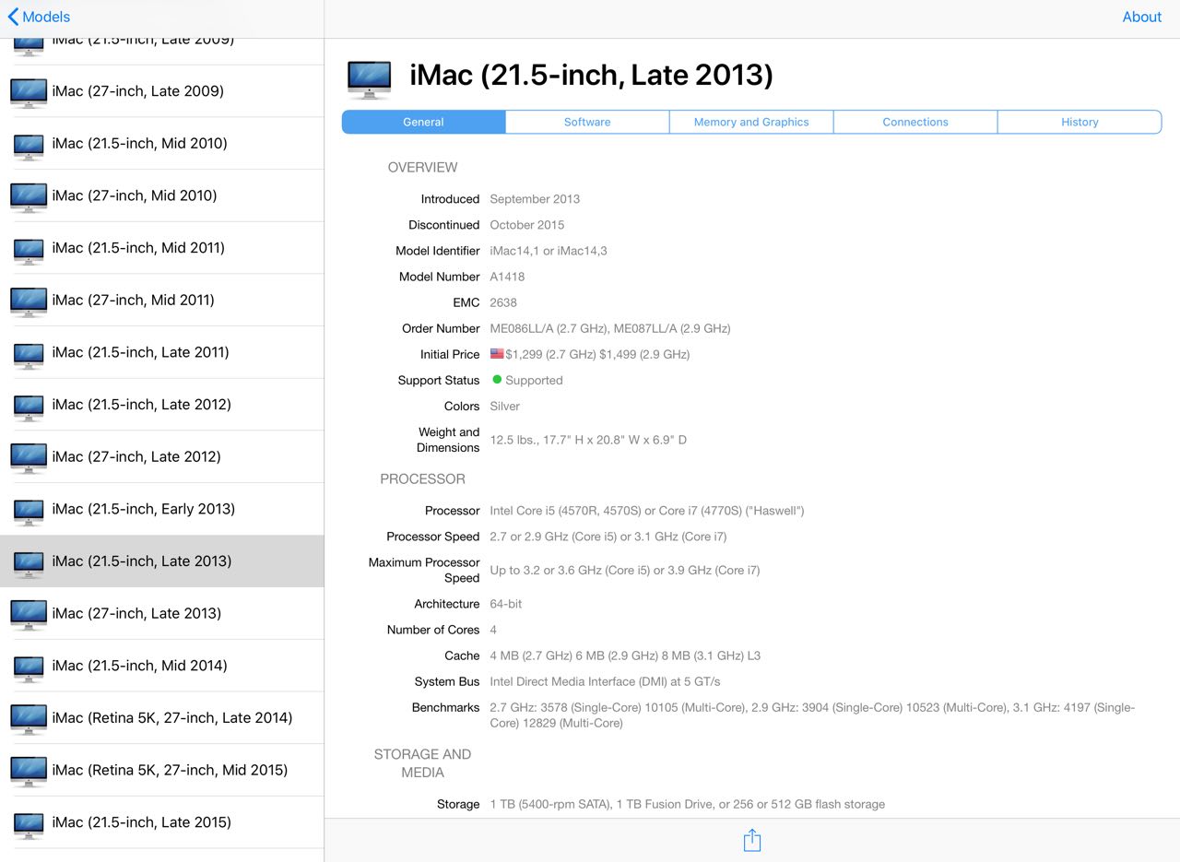Choose iMac (27-inch, Late 2013) model
This screenshot has width=1180, height=862.
coord(162,613)
